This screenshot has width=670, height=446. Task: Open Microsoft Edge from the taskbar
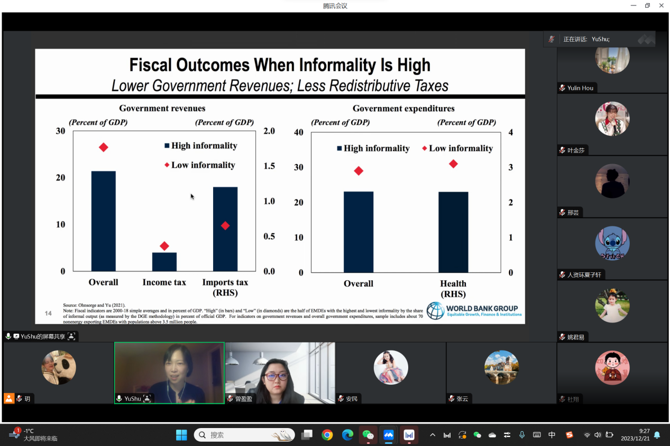pos(347,435)
